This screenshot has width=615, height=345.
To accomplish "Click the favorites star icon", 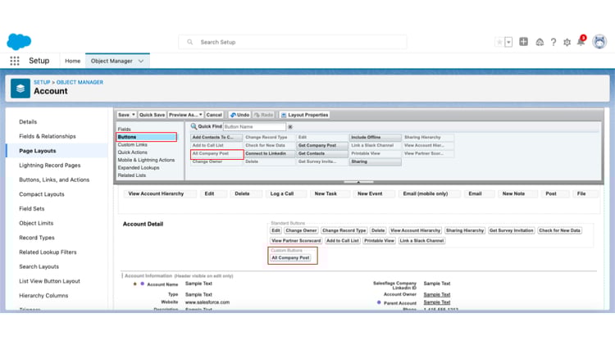I will [499, 42].
